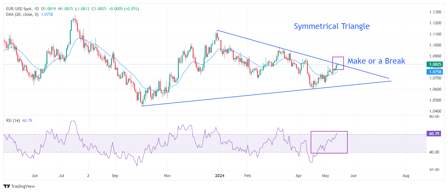The height and width of the screenshot is (192, 448).
Task: Click the Sep label on the time axis
Action: coord(115,176)
